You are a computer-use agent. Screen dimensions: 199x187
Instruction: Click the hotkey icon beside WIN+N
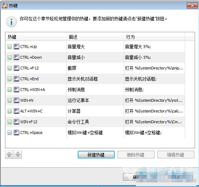click(x=16, y=100)
